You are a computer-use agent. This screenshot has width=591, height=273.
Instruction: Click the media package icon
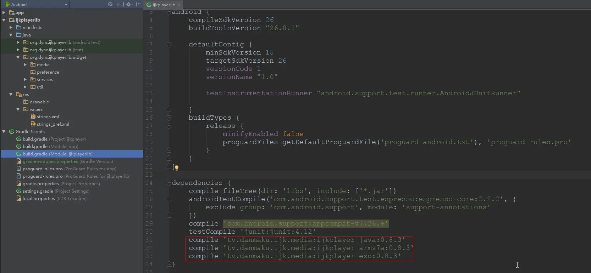point(33,64)
